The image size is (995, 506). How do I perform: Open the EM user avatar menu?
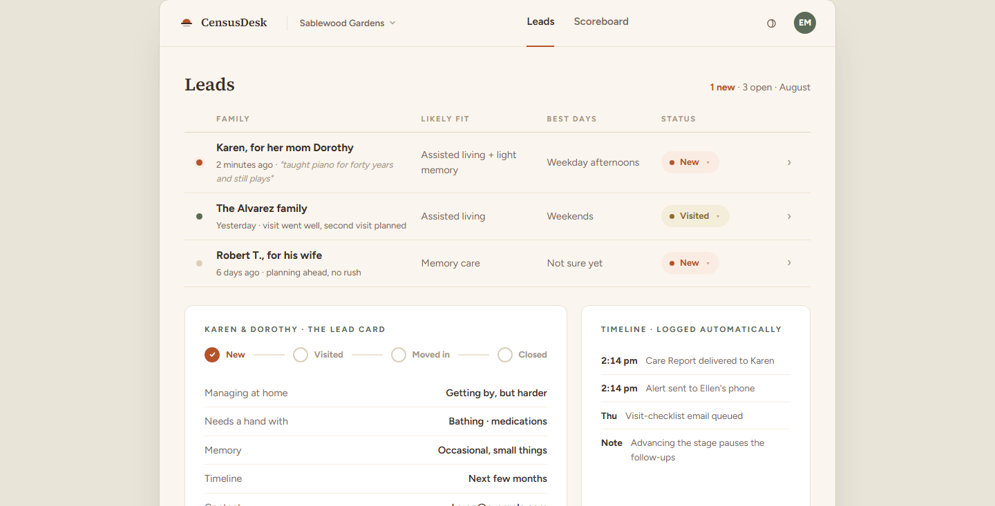[805, 23]
